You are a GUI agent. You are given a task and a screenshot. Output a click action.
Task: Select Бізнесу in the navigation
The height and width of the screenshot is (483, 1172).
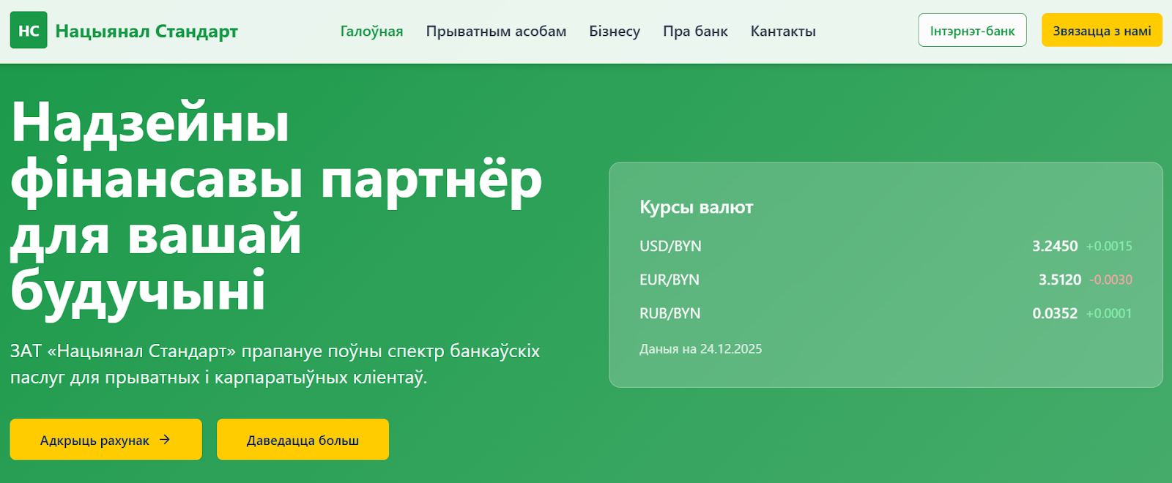click(614, 31)
